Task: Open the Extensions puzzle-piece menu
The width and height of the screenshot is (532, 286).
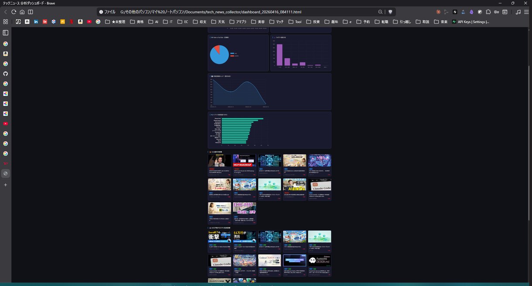Action: click(x=488, y=12)
